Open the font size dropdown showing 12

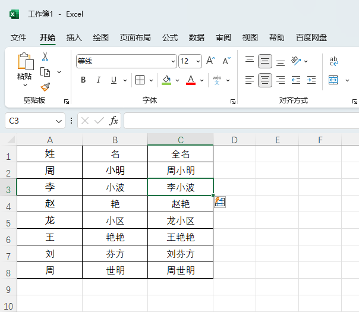[198, 61]
